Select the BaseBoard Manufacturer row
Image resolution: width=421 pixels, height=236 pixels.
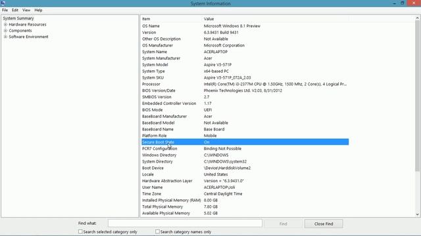click(x=245, y=116)
